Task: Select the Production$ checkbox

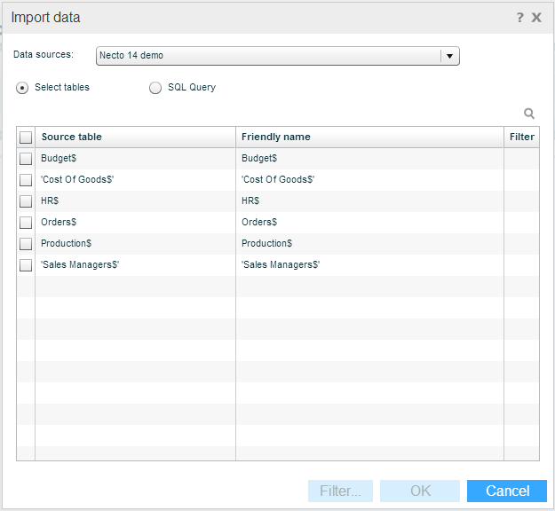Action: (x=26, y=244)
